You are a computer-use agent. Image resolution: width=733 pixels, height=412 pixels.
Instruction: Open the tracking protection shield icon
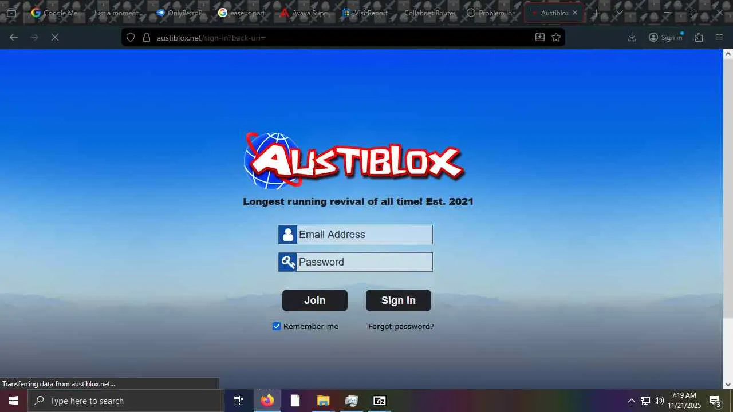point(131,37)
